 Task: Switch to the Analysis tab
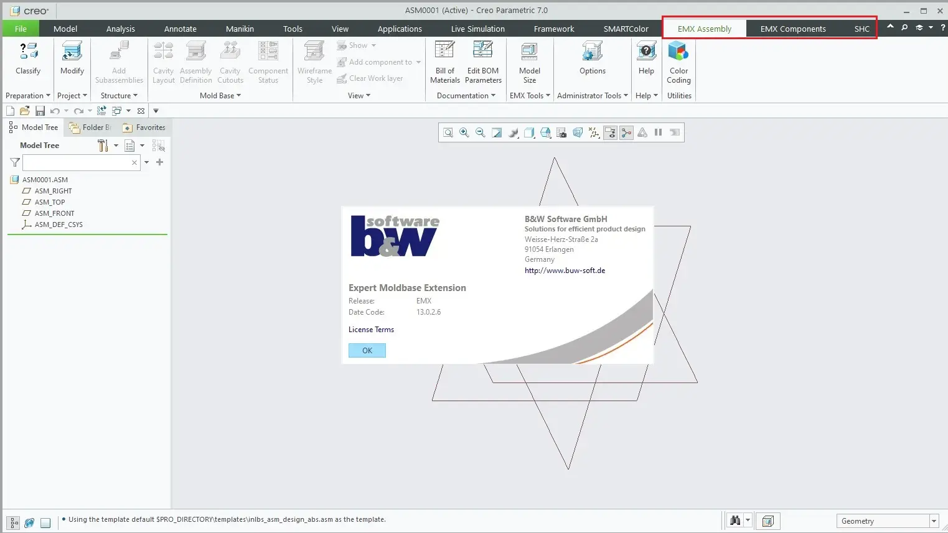coord(121,29)
